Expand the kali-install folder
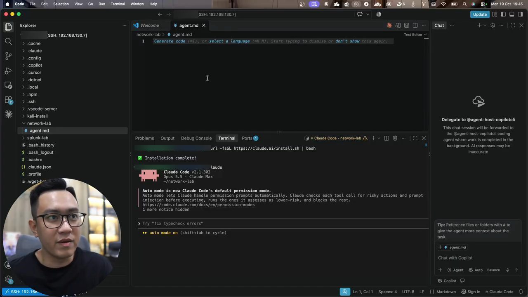The height and width of the screenshot is (297, 528). pos(38,116)
